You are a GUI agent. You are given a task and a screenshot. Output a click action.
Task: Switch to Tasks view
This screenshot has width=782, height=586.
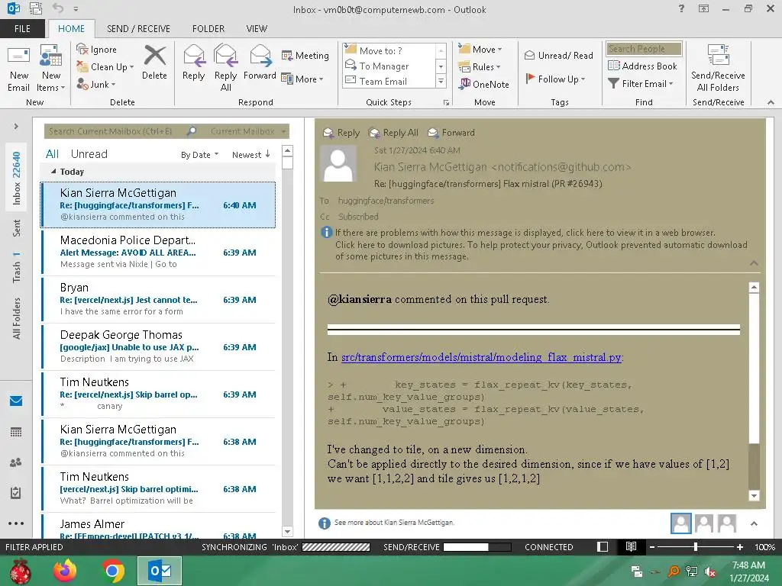click(16, 493)
